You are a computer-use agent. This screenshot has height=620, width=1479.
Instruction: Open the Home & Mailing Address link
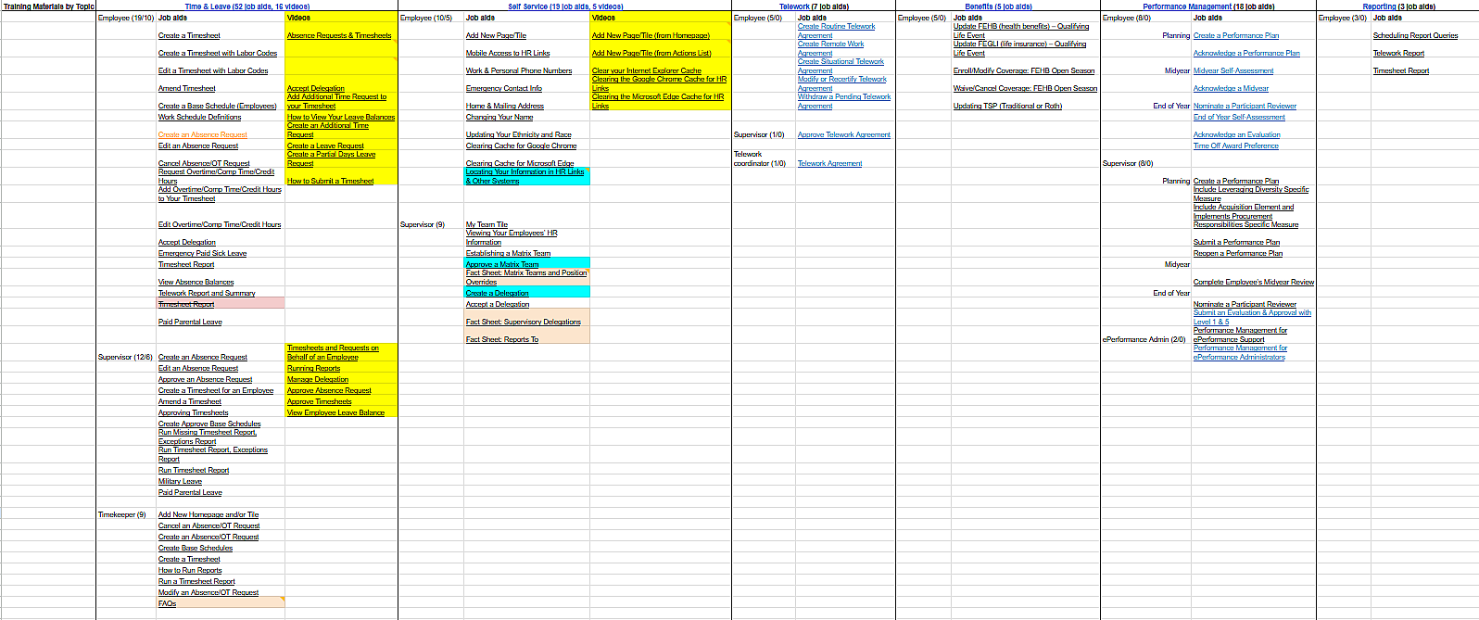click(x=505, y=107)
